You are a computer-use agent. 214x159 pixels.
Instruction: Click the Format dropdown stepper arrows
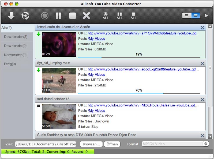point(206,144)
